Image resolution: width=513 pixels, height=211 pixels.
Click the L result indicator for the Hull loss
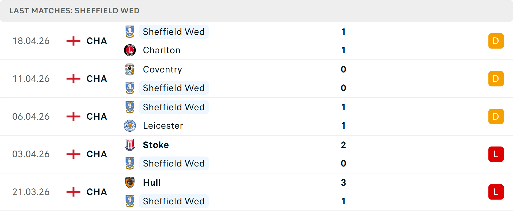(496, 192)
